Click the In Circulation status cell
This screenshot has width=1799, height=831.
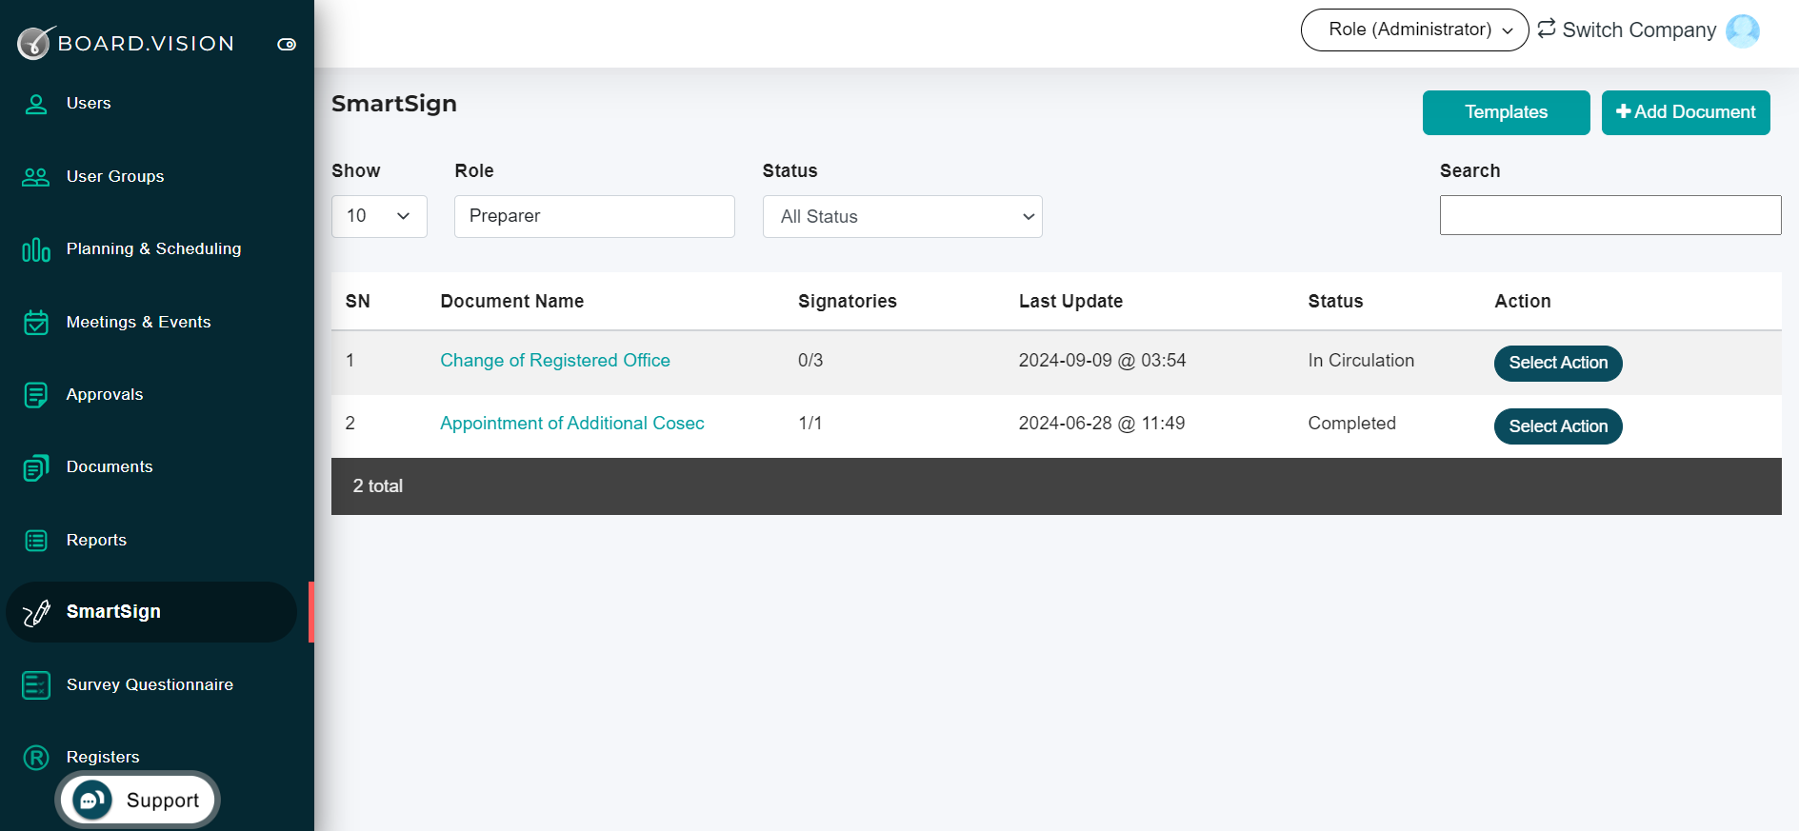point(1361,361)
